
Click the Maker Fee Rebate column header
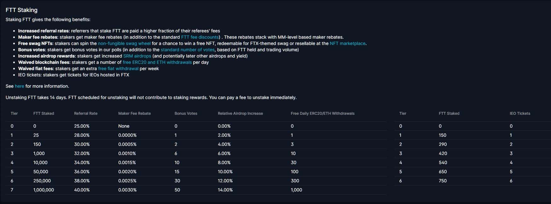135,113
